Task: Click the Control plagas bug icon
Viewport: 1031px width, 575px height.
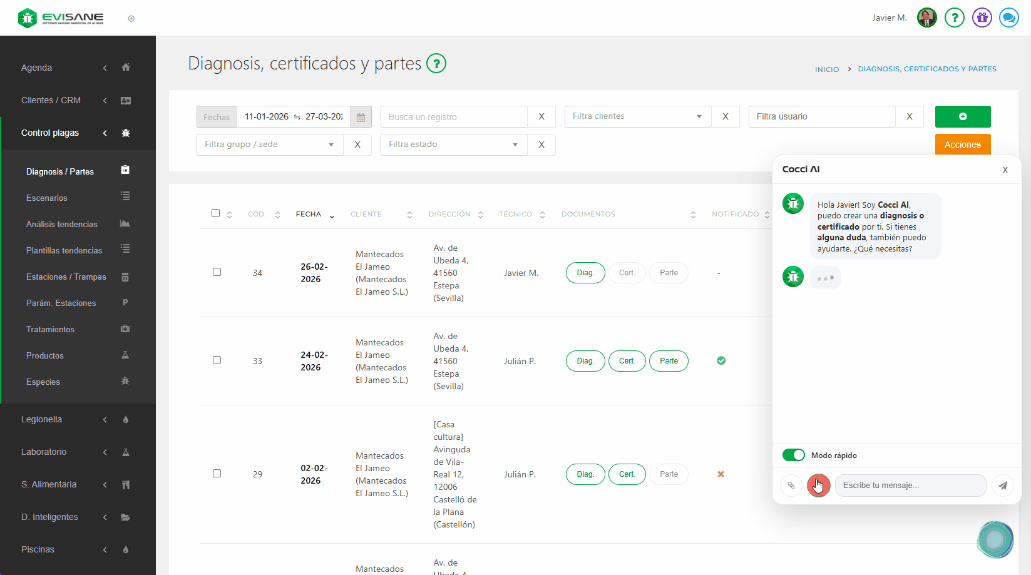Action: coord(125,133)
